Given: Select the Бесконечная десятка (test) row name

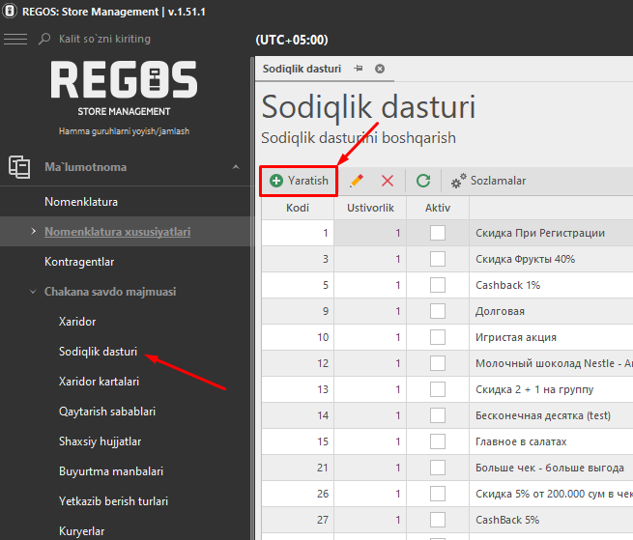Looking at the screenshot, I should click(x=543, y=415).
